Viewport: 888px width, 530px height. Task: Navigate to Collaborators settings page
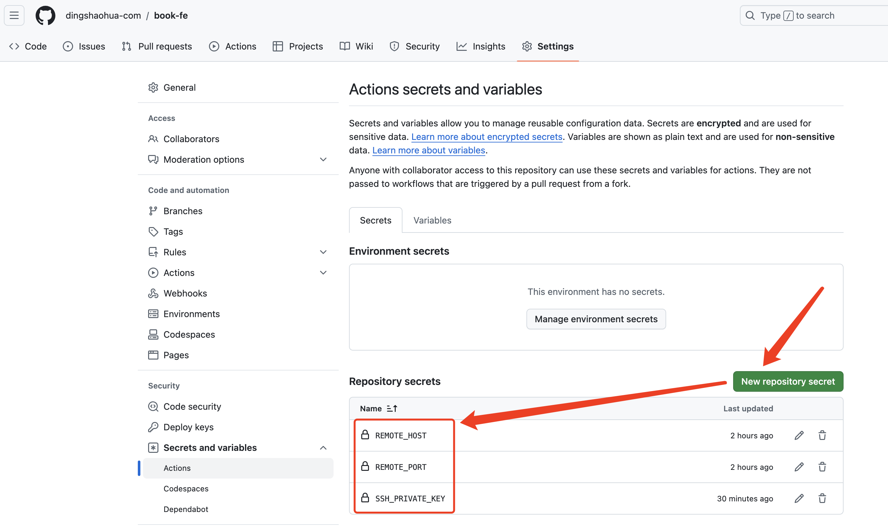pyautogui.click(x=191, y=138)
